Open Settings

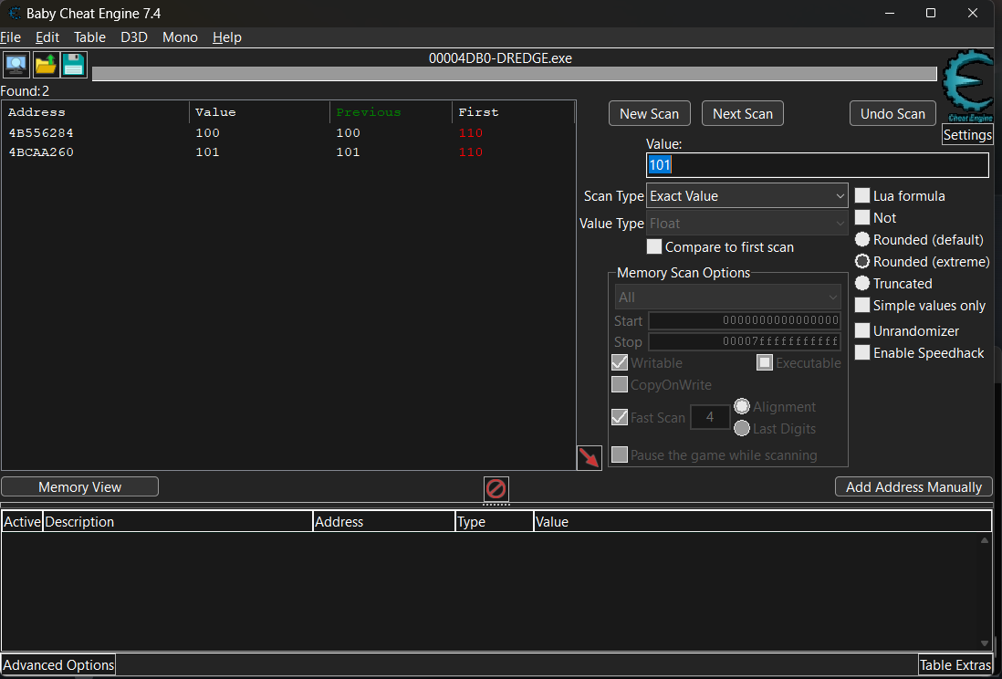pyautogui.click(x=967, y=135)
